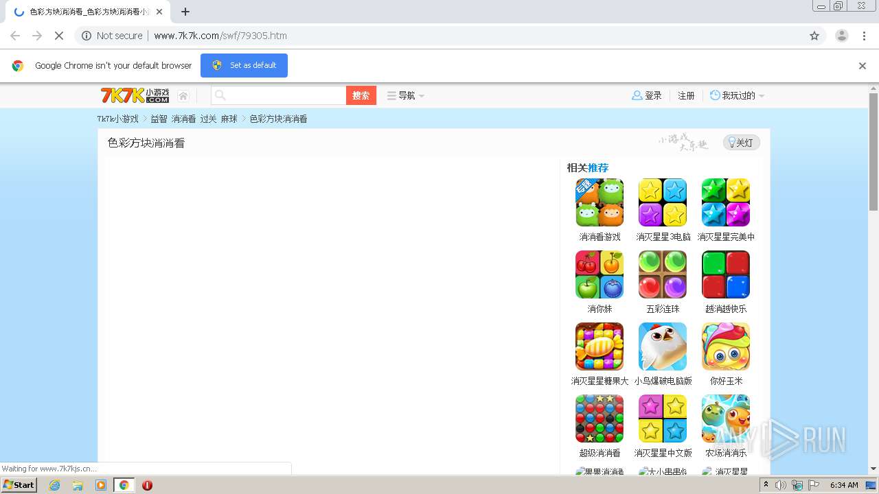The height and width of the screenshot is (494, 879).
Task: Open the 7K7K site logo
Action: 135,95
